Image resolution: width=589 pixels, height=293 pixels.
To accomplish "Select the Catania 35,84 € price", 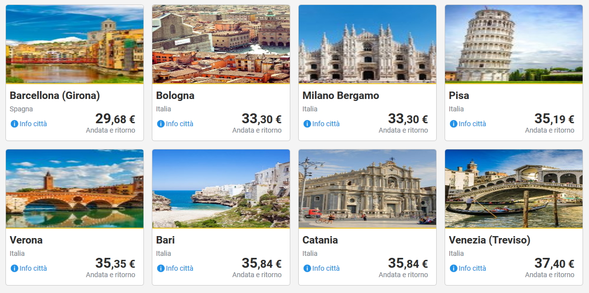I will point(408,263).
